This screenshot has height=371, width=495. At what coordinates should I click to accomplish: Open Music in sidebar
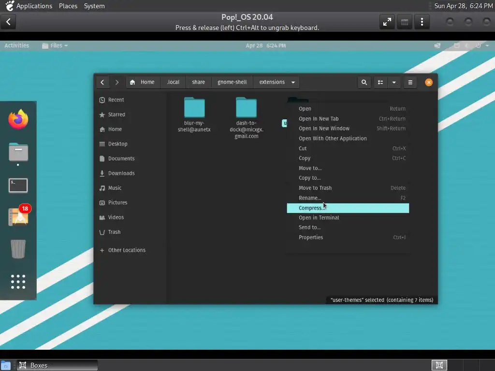click(x=130, y=188)
